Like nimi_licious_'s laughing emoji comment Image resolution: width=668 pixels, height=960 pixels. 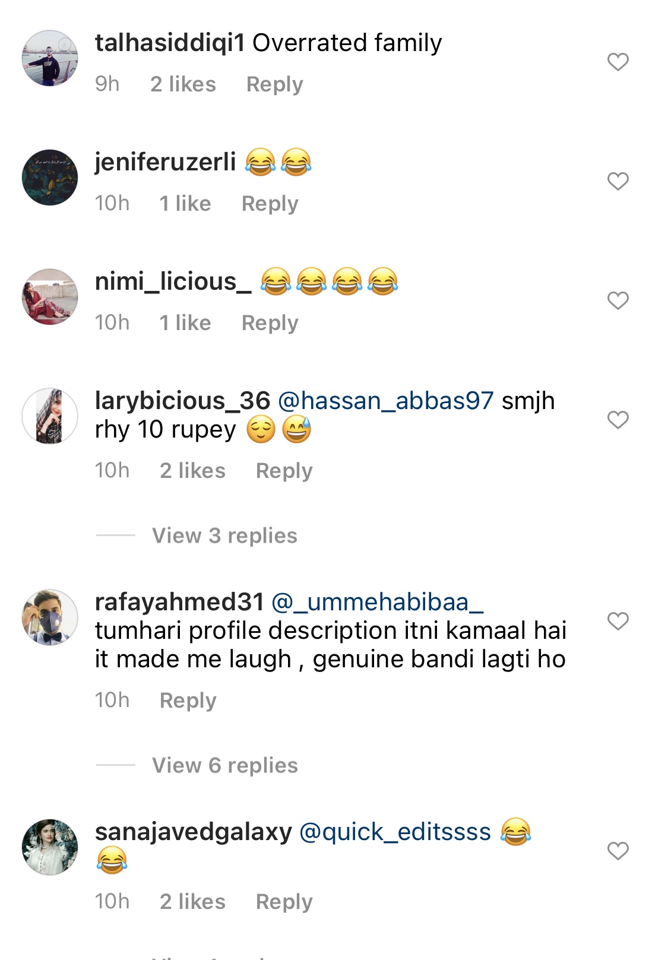click(618, 300)
